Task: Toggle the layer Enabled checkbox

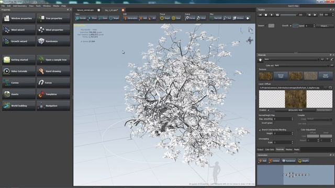Action: (x=269, y=110)
